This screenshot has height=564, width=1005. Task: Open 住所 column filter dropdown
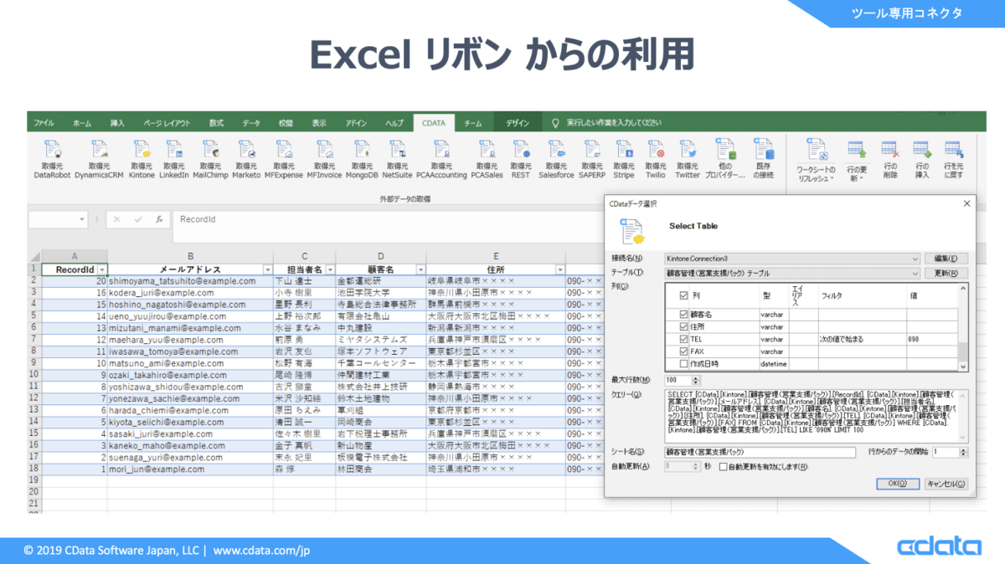click(x=559, y=269)
